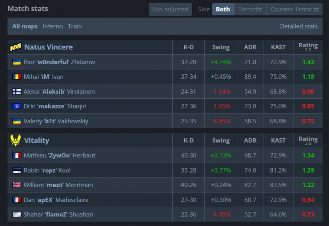The image size is (329, 226).
Task: Switch side filter to Terrorist
Action: [250, 9]
